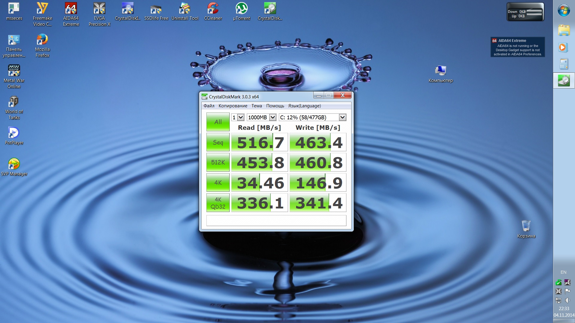Open Windows Explorer from the taskbar
This screenshot has width=575, height=323.
pos(564,31)
